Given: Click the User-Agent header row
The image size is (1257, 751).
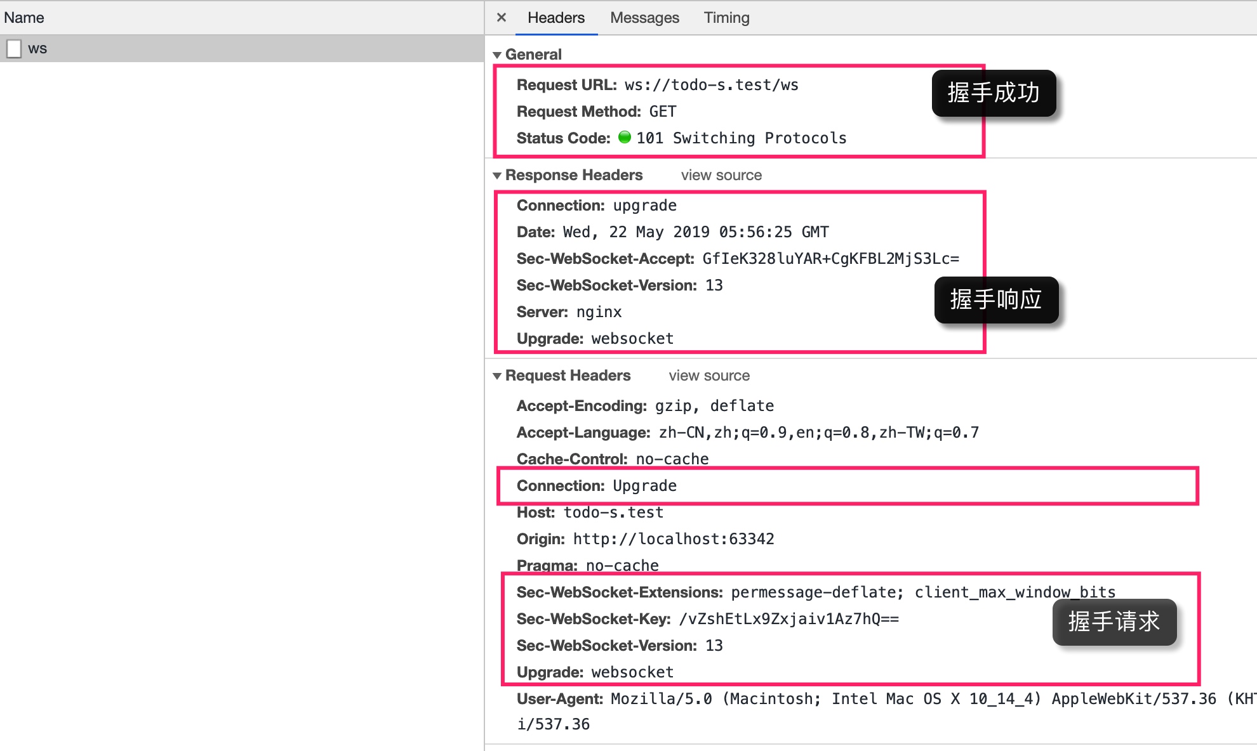Looking at the screenshot, I should pos(886,711).
